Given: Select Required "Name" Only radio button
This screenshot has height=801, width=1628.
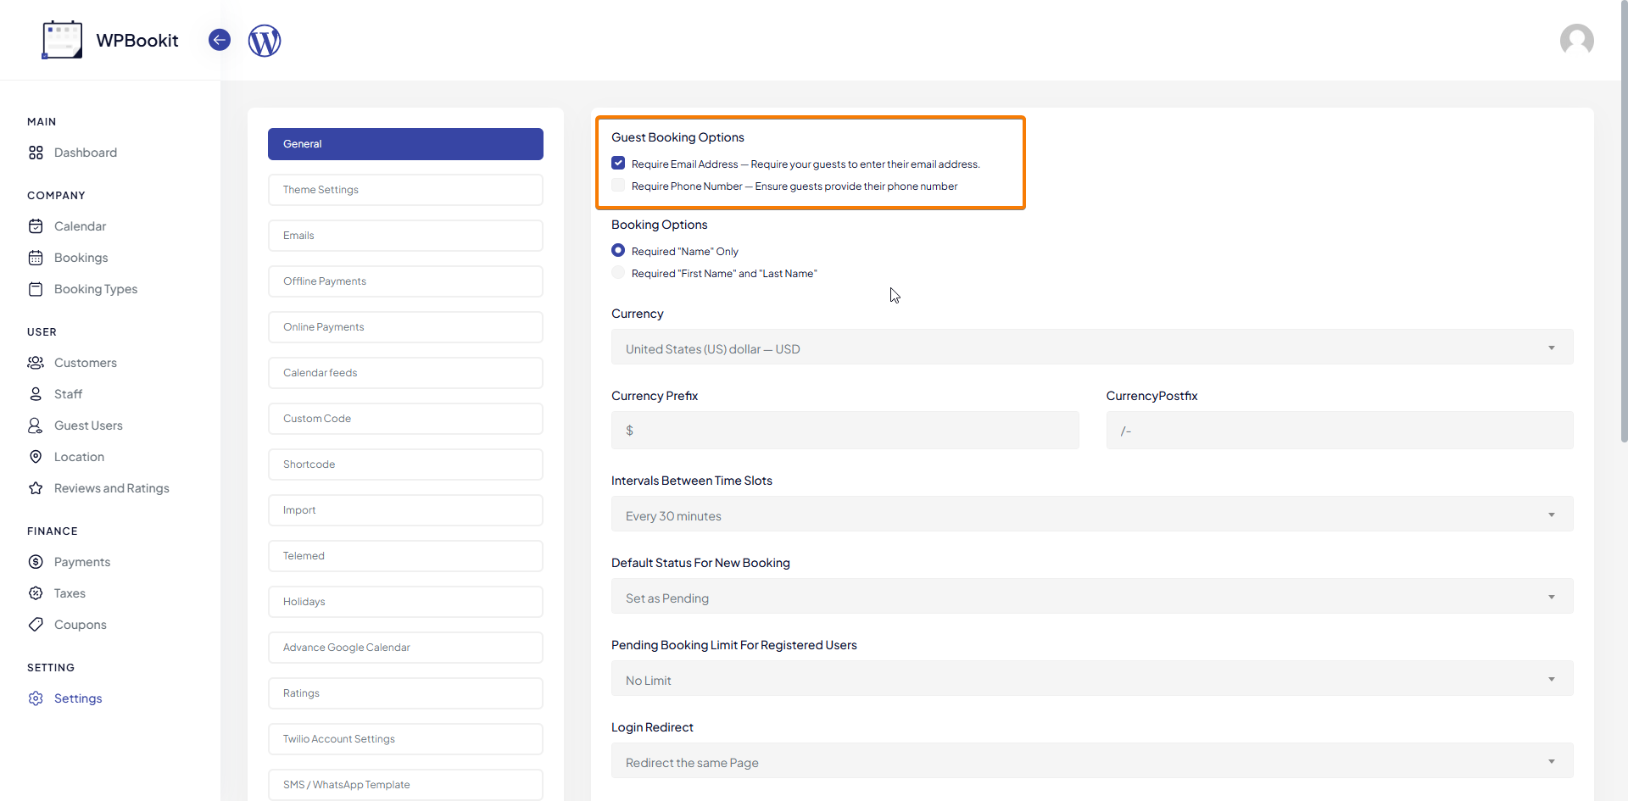Looking at the screenshot, I should [x=618, y=250].
